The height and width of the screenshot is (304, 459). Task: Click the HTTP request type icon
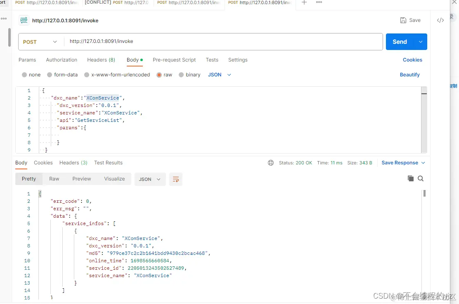24,20
